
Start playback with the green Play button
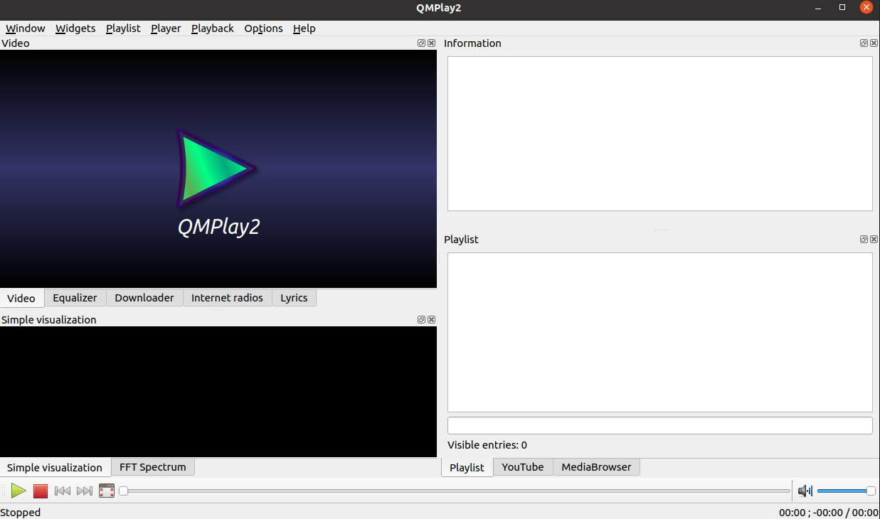[x=18, y=491]
